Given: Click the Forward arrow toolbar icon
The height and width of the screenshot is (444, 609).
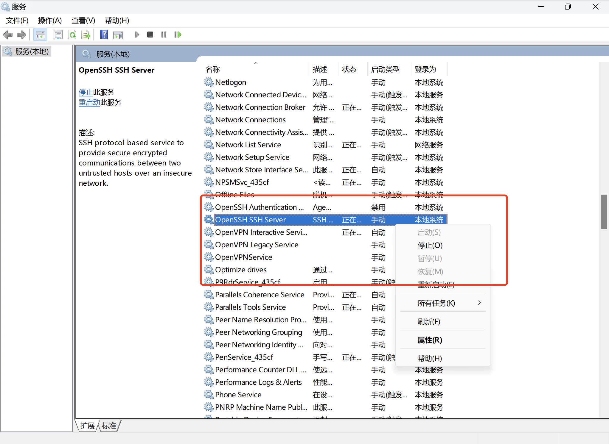Looking at the screenshot, I should [x=21, y=35].
